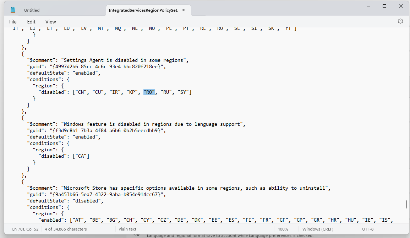Click the 100% zoom level indicator
This screenshot has width=410, height=238.
pos(283,229)
